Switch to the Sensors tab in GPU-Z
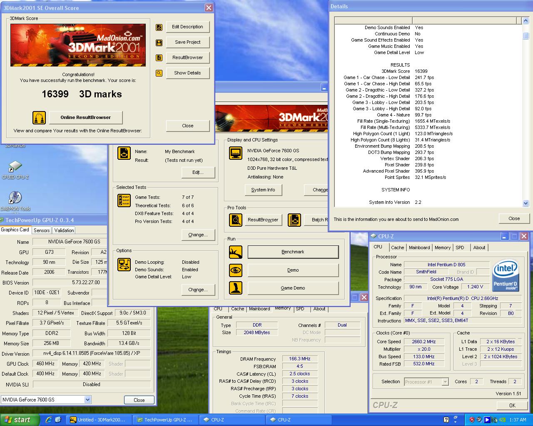 point(42,230)
